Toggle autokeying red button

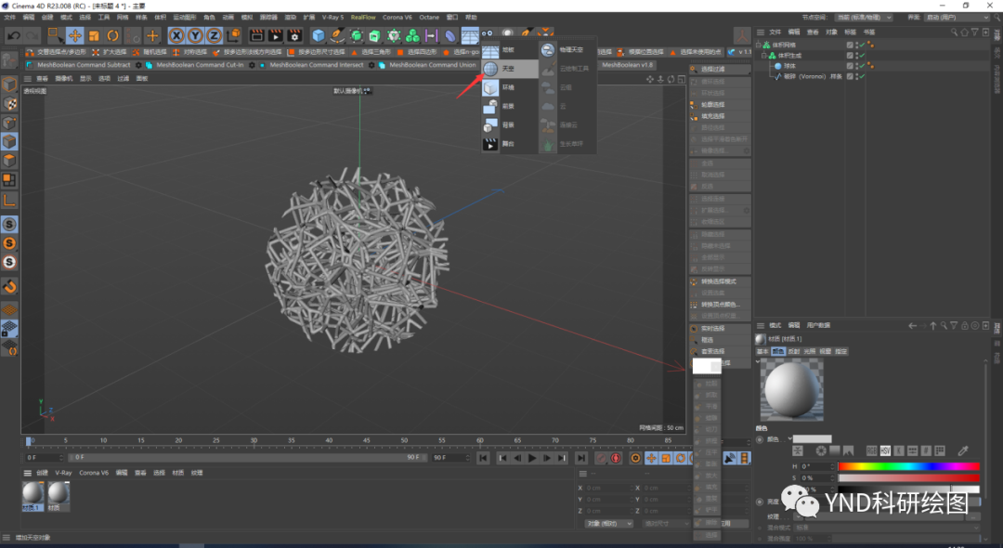616,458
